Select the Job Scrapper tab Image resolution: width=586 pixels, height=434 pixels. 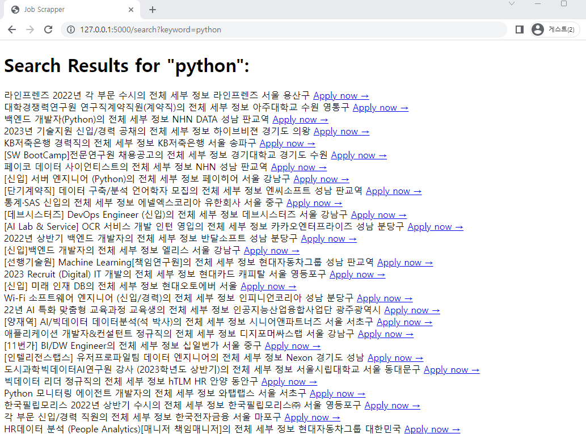[72, 10]
